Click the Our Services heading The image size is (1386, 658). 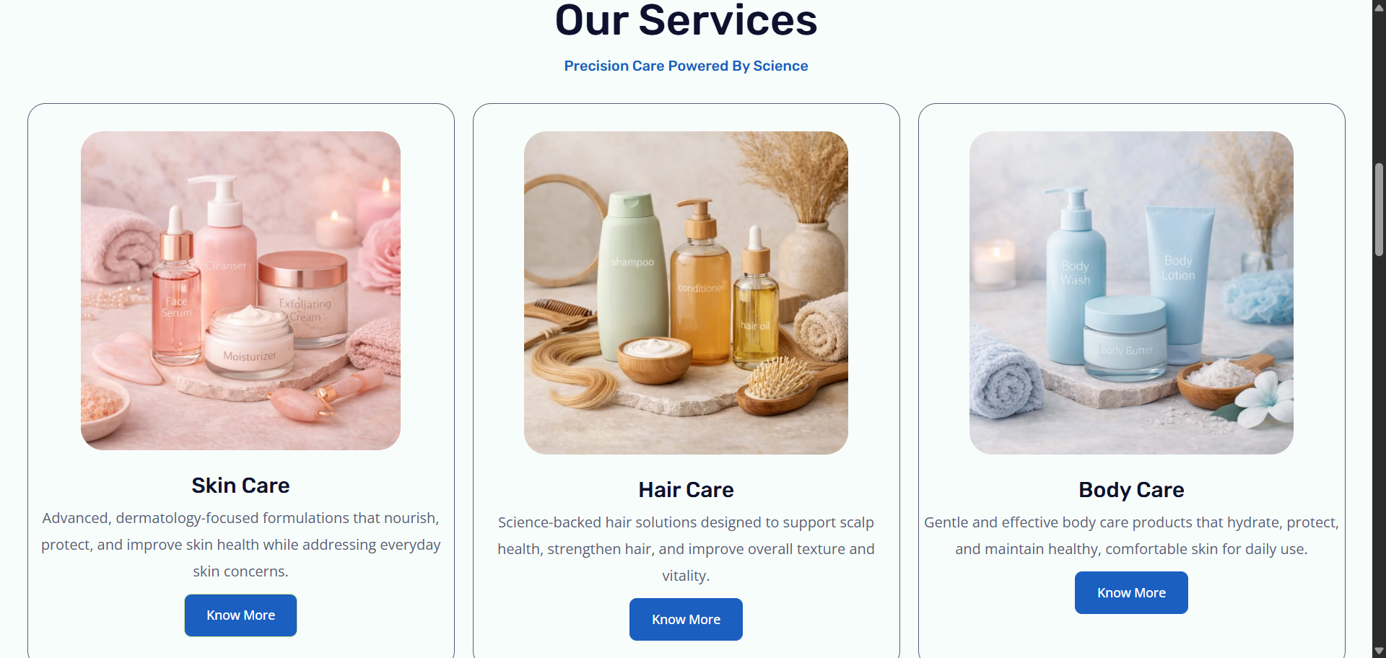[686, 20]
